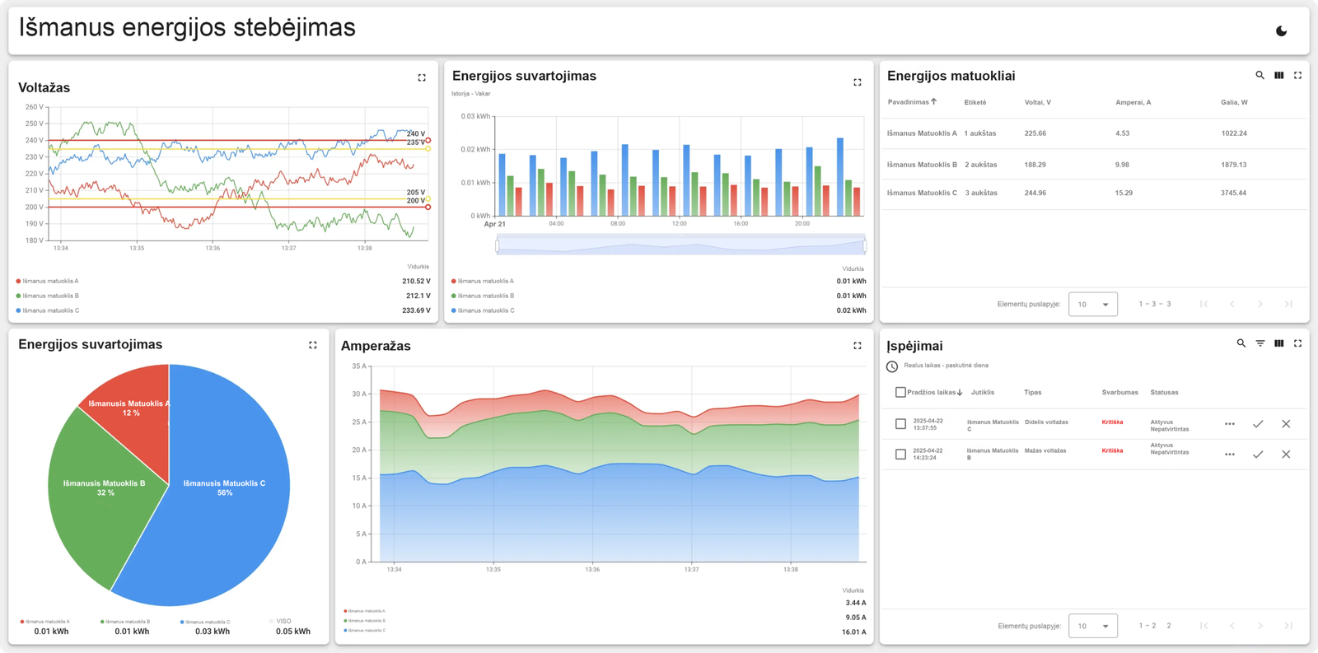Toggle dark mode moon icon
Screen dimensions: 1318x653
[1281, 31]
